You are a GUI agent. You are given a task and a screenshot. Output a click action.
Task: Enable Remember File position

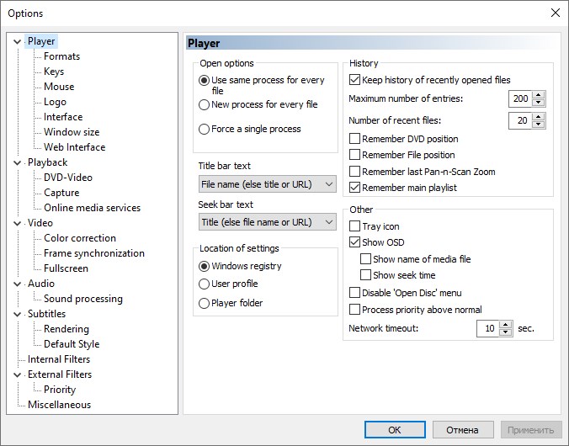point(355,155)
